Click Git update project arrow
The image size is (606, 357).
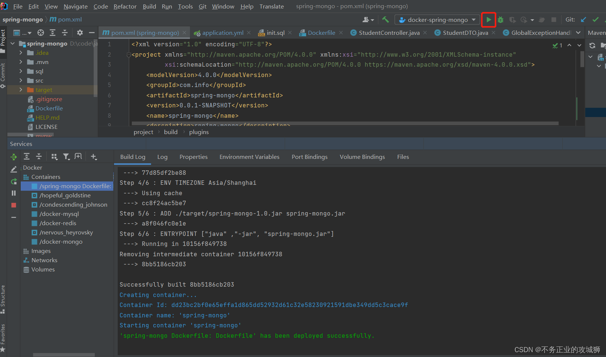[x=583, y=20]
